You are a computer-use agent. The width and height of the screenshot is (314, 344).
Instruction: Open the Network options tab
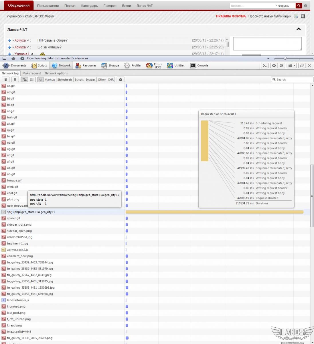click(x=56, y=73)
